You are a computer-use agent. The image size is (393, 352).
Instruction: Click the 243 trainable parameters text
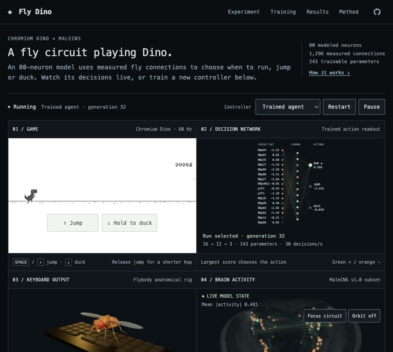click(344, 62)
